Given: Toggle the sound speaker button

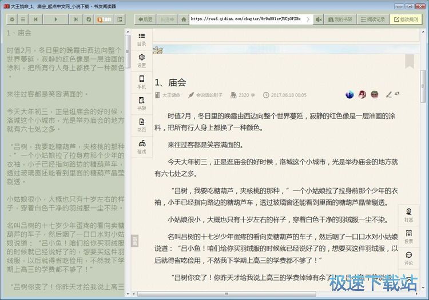Looking at the screenshot, I should click(319, 19).
